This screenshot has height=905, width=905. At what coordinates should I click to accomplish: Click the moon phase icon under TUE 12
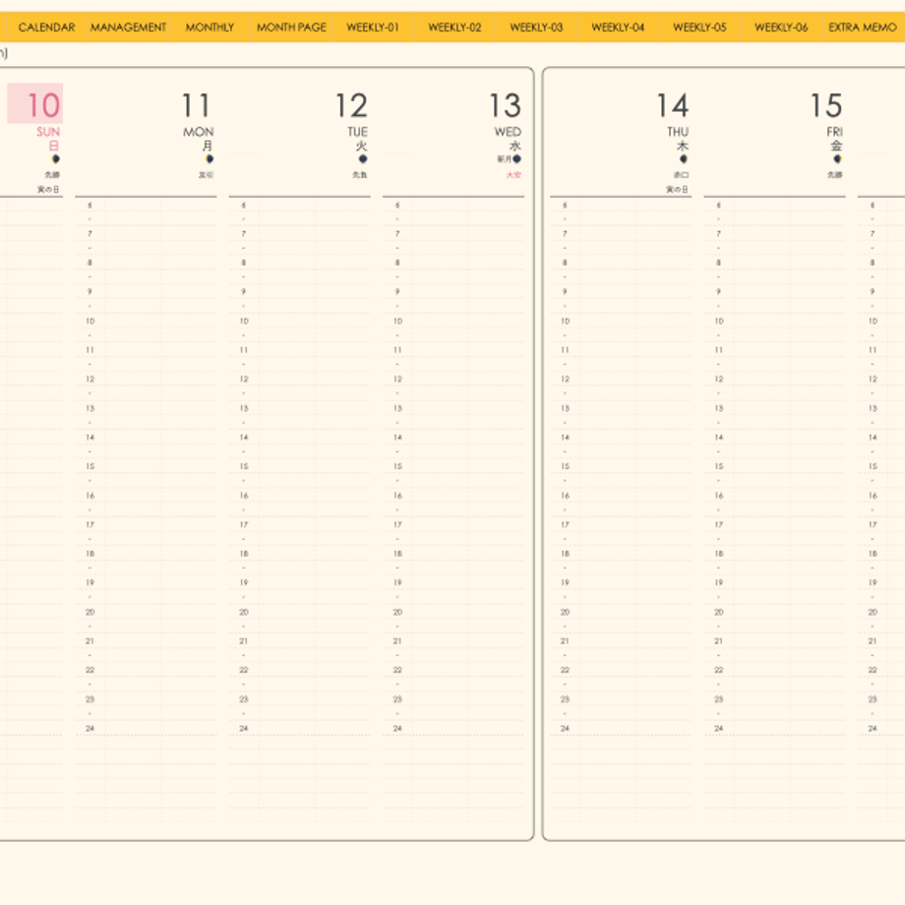[x=363, y=158]
